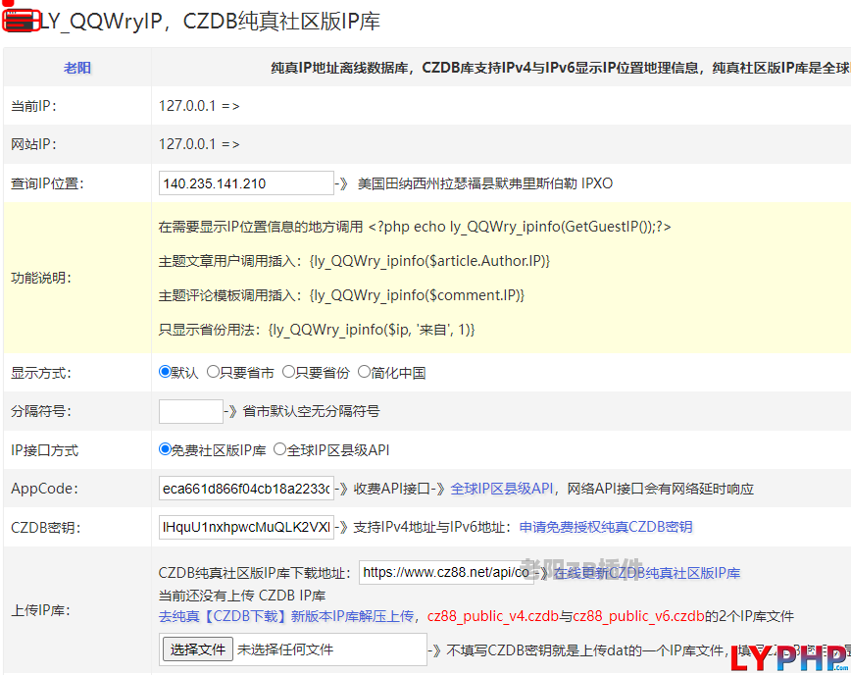
Task: Click the CZDB download URL field
Action: point(446,572)
